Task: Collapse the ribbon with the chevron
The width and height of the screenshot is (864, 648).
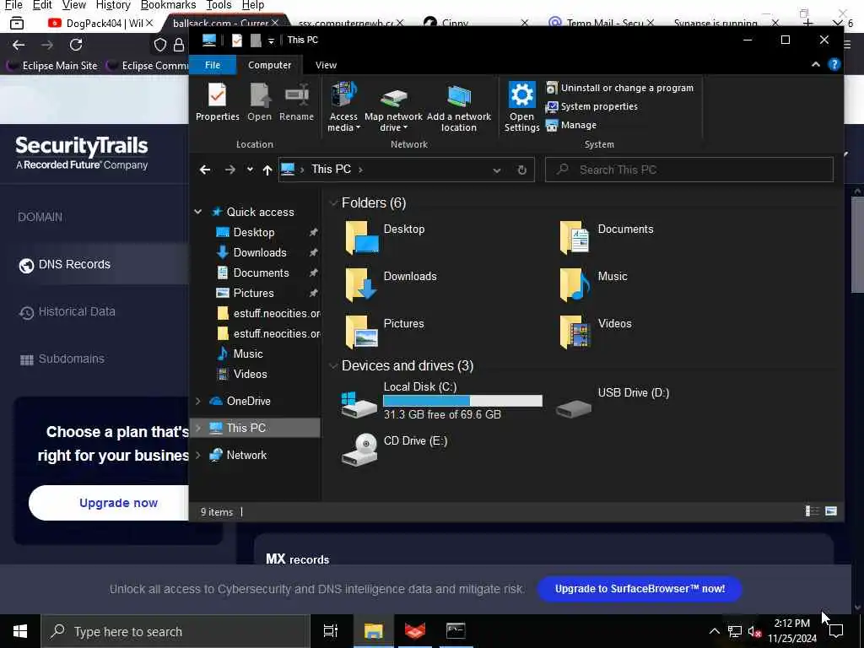Action: pos(816,64)
